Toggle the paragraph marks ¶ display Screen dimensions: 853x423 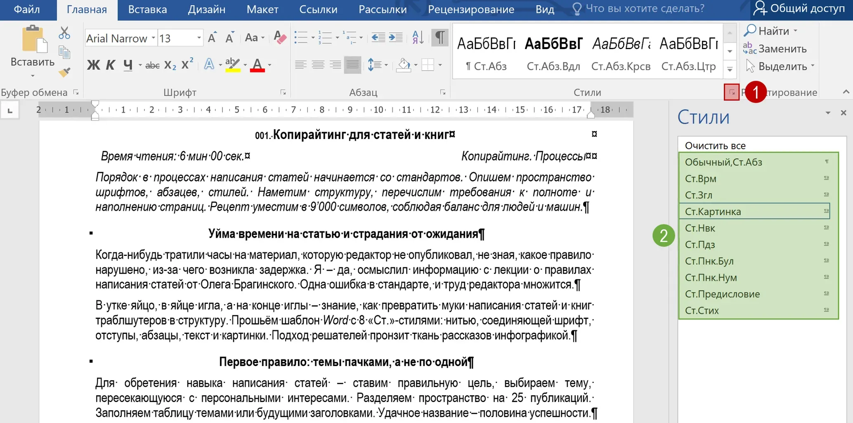point(440,38)
